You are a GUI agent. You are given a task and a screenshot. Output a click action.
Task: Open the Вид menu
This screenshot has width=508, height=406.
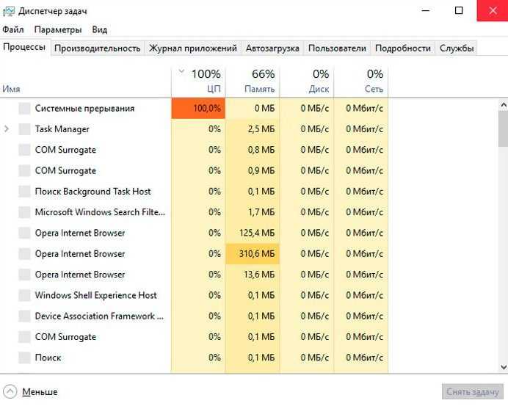[x=99, y=30]
